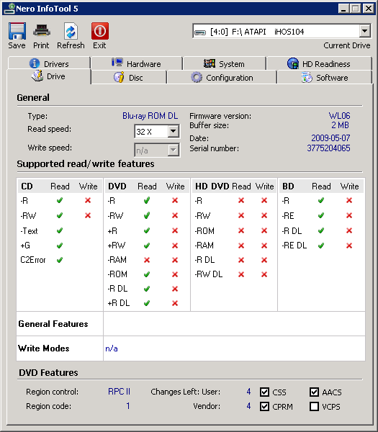Click the Disc tab disc icon
This screenshot has height=432, width=378.
pos(119,78)
